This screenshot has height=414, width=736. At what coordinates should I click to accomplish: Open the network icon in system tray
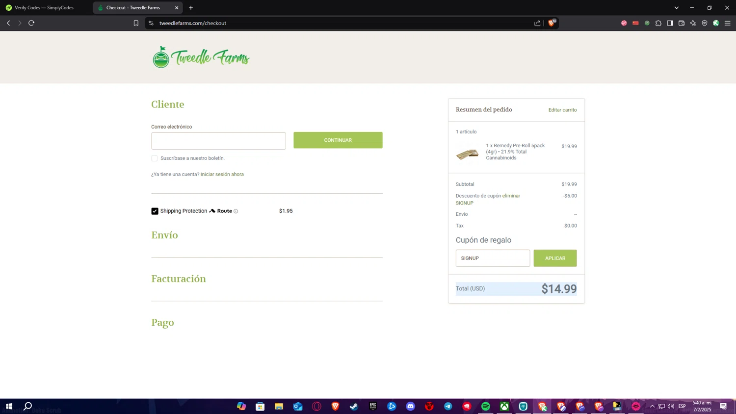[x=661, y=406]
